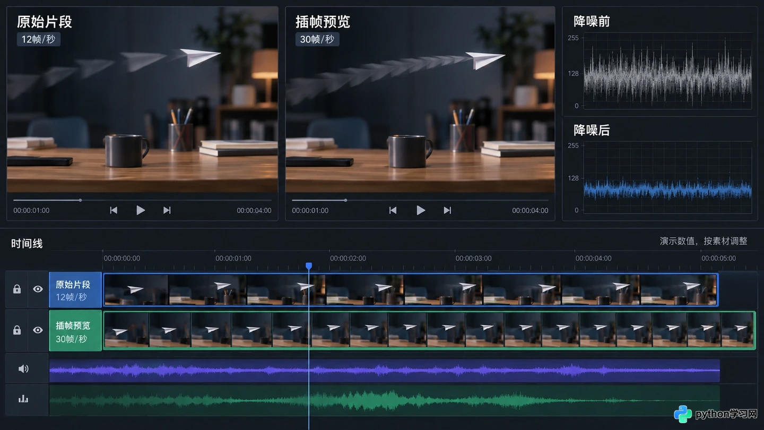Click the 原始片段 player progress slider handle

[80, 200]
